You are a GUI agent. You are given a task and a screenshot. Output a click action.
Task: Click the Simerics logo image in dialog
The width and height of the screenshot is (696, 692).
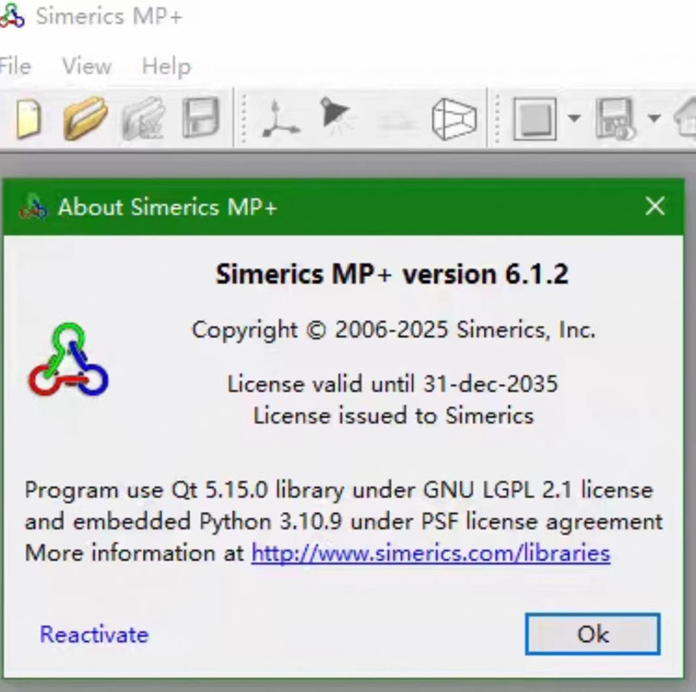(x=67, y=359)
